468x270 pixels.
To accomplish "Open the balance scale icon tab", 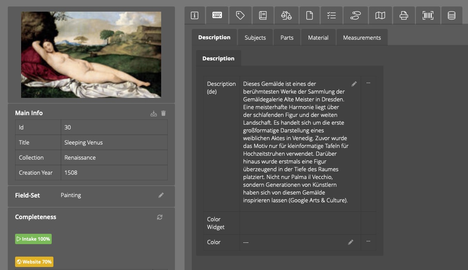I will click(286, 16).
